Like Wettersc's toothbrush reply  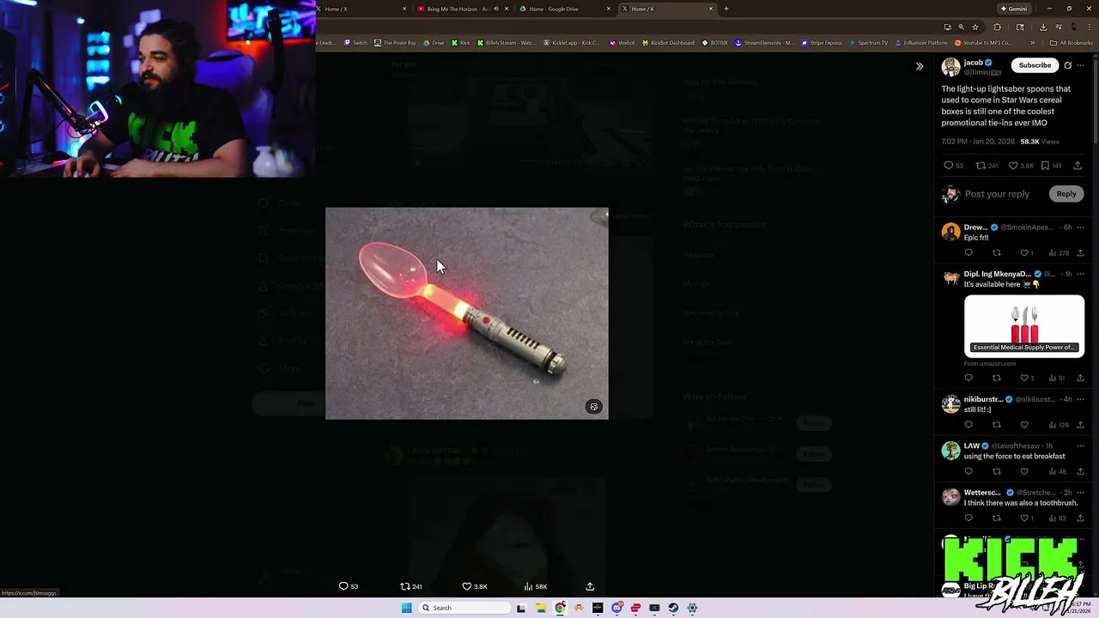click(x=1026, y=518)
